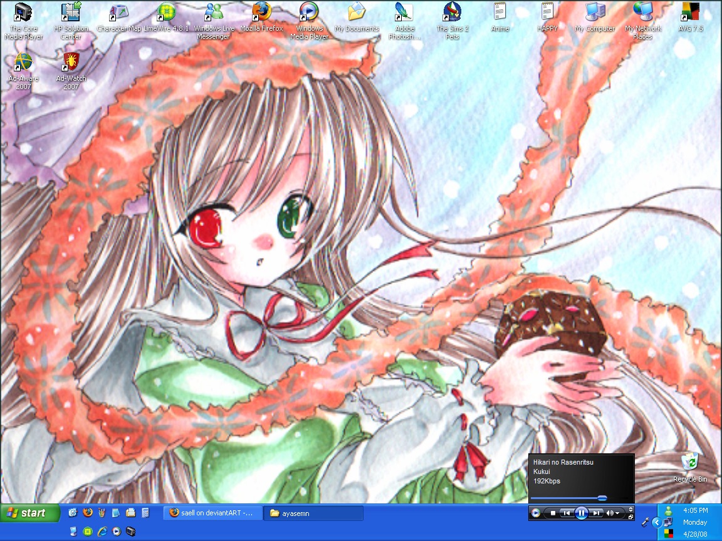722x541 pixels.
Task: Click LimeWire icon in Quick Launch bottom row
Action: coord(88,532)
